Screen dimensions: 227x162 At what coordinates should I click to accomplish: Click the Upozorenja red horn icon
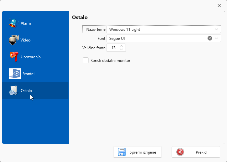[13, 57]
